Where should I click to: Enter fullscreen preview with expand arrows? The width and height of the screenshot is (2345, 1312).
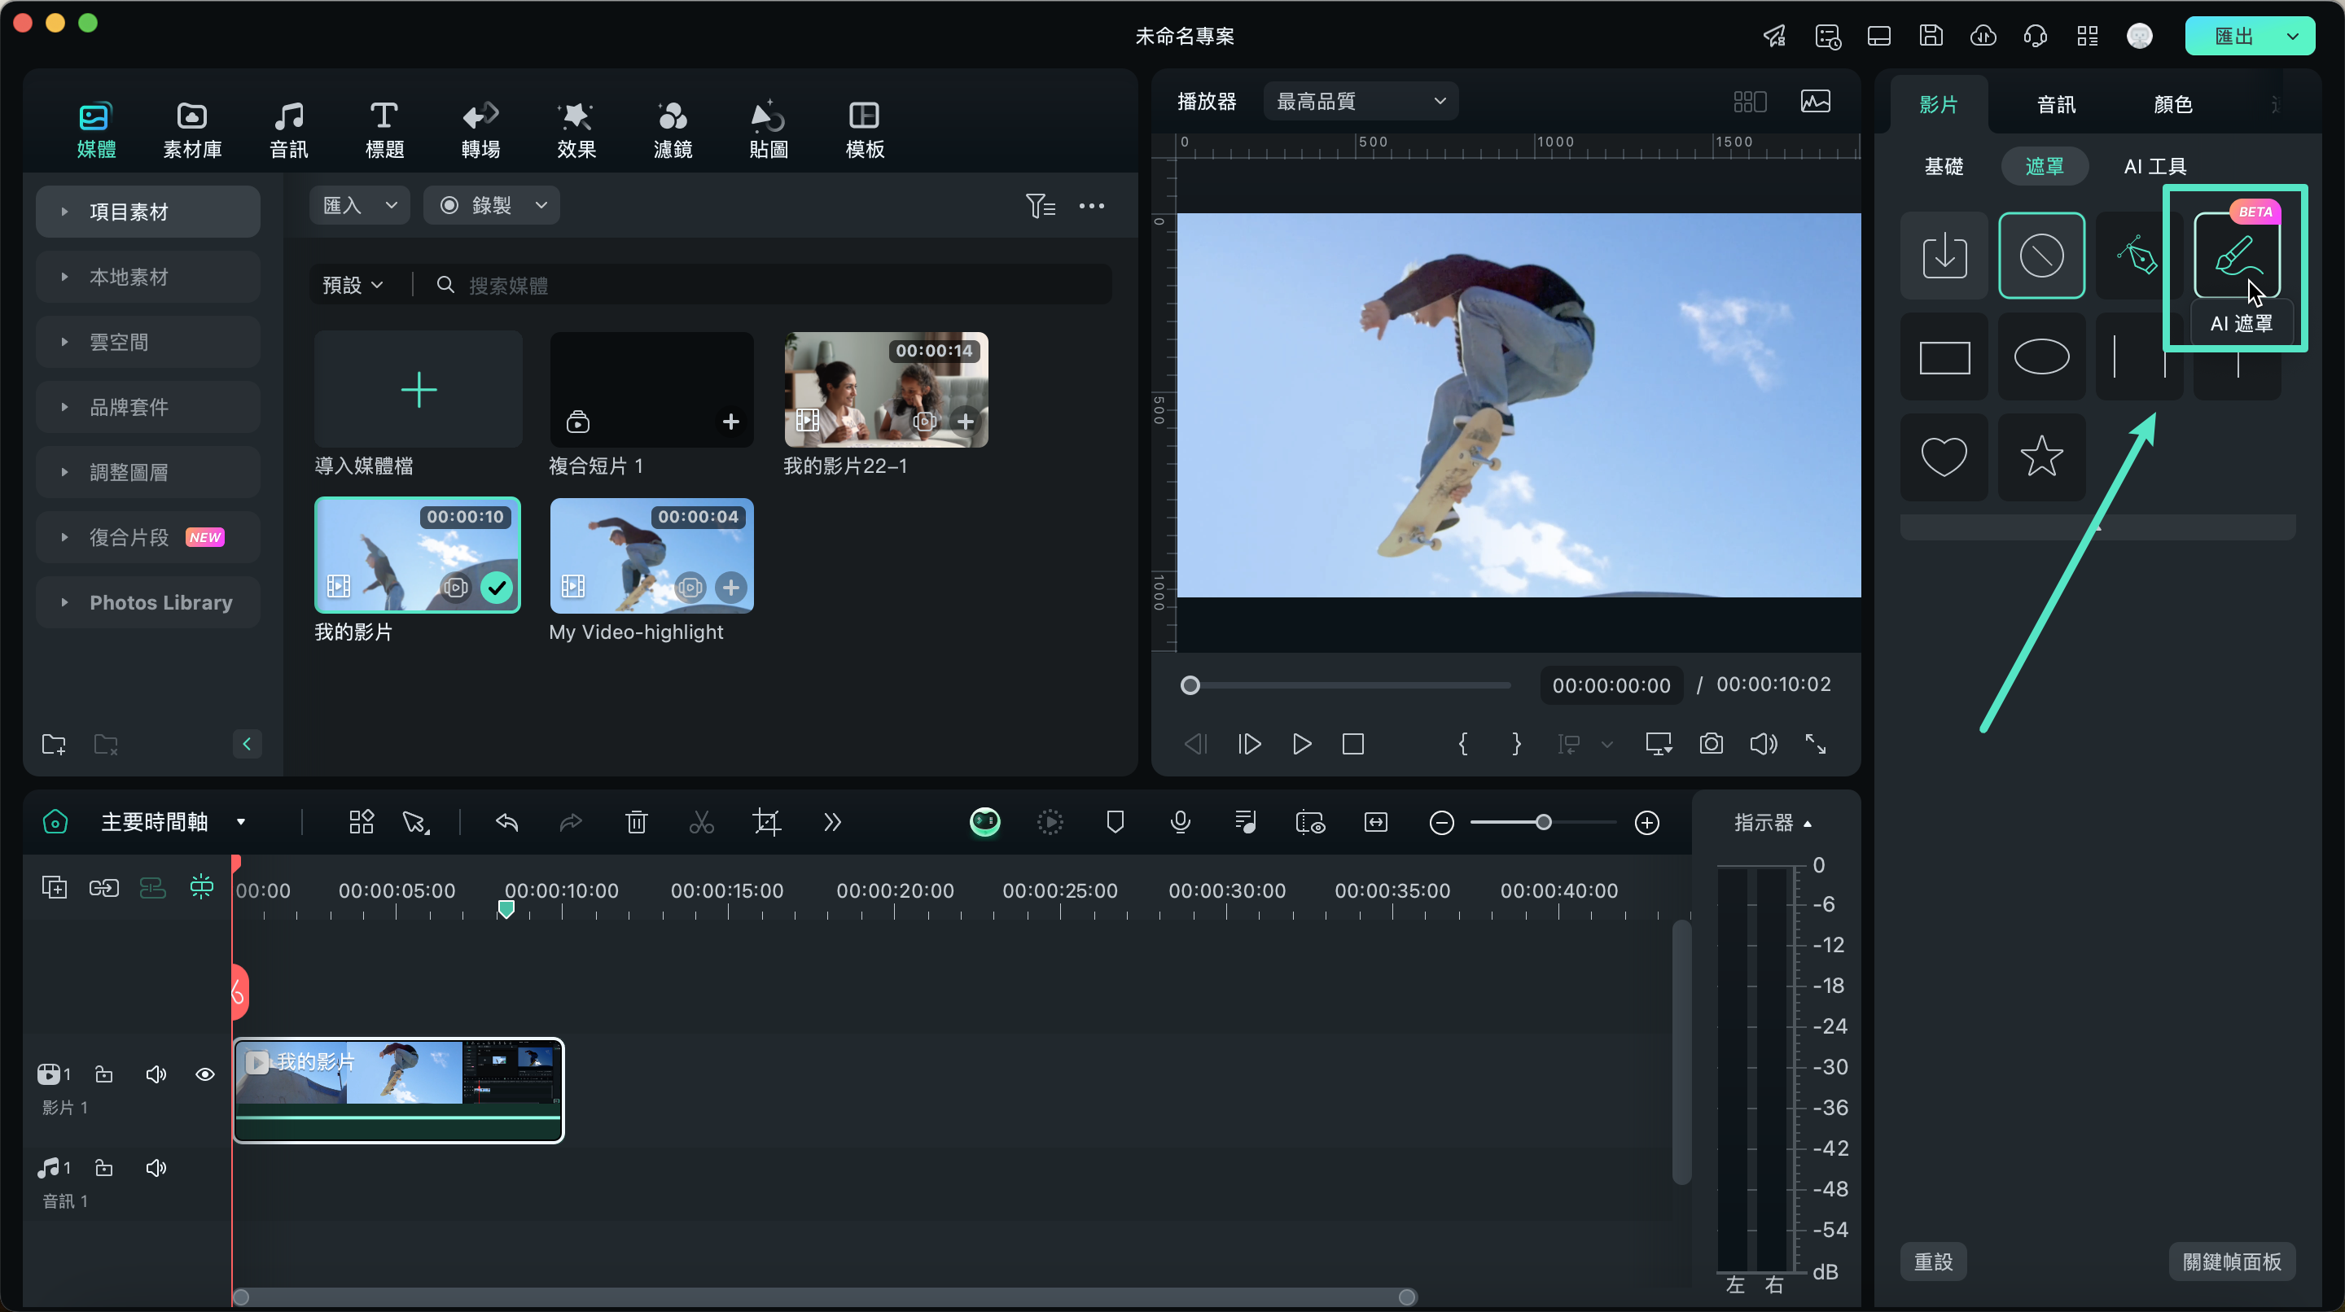(1815, 744)
